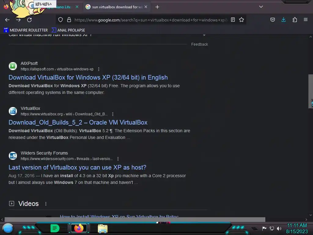Reload the current page

click(29, 20)
